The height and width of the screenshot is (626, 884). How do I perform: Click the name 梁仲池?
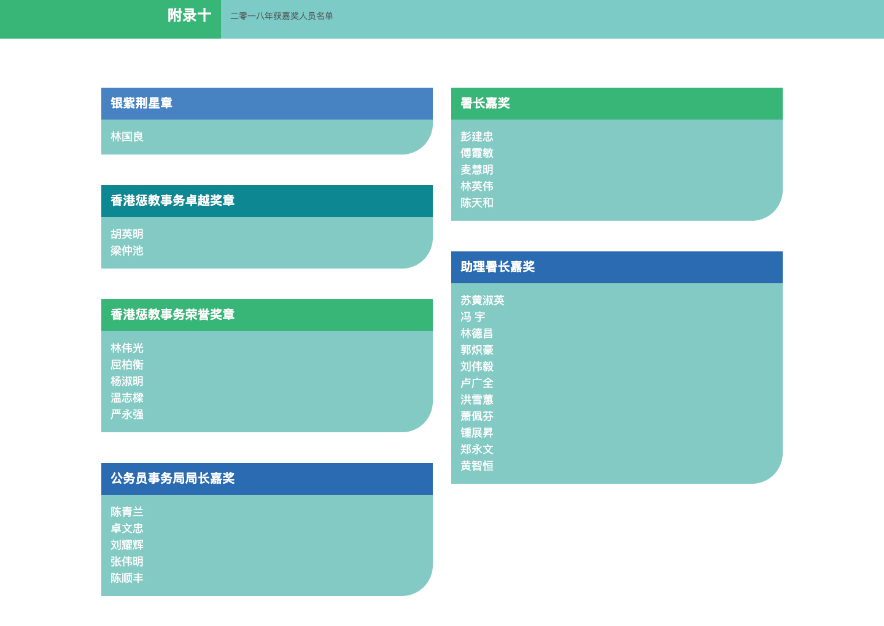point(127,251)
